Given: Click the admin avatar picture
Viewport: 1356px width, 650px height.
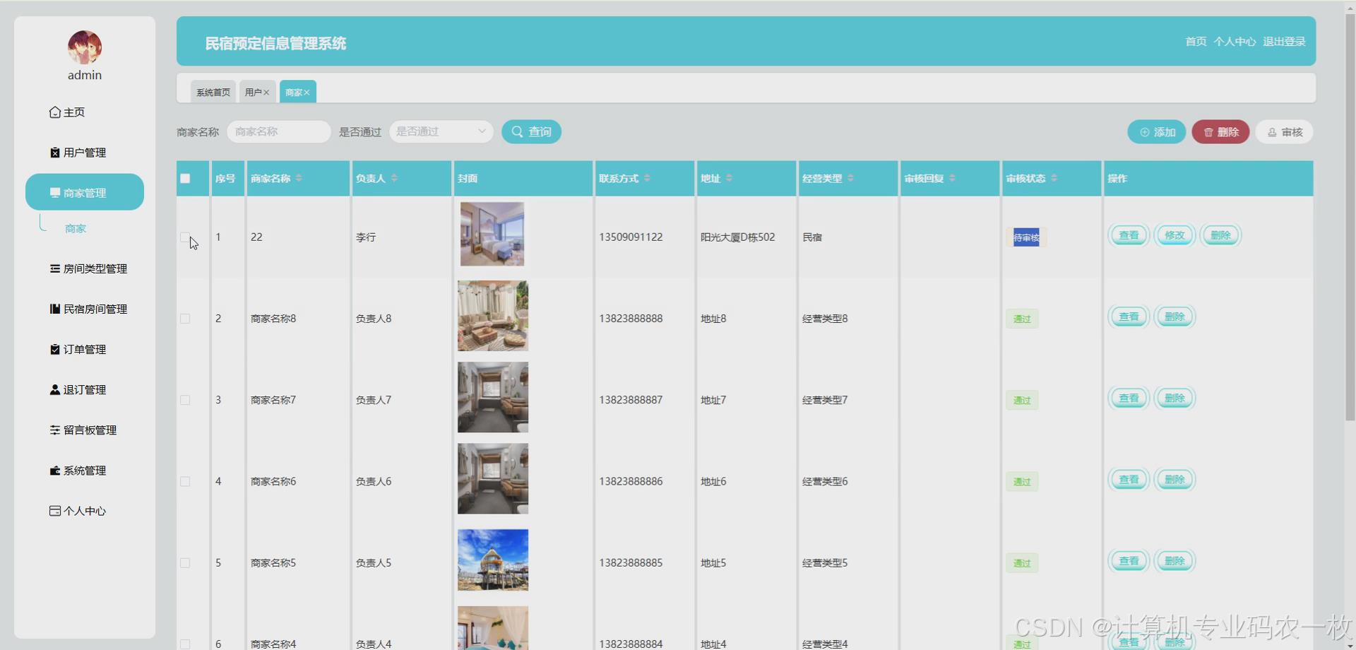Looking at the screenshot, I should pos(85,47).
